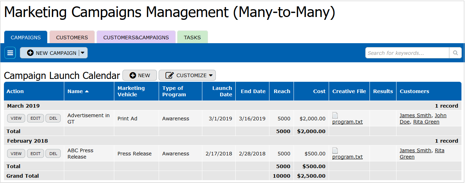This screenshot has height=183, width=465.
Task: Open the hamburger menu icon
Action: tap(10, 53)
